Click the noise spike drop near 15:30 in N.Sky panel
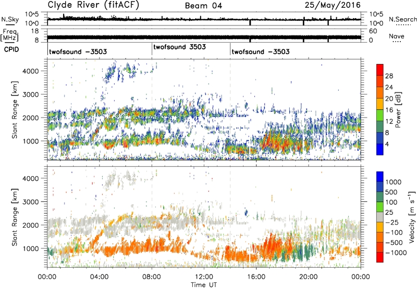Image resolution: width=417 pixels, height=288 pixels. click(250, 22)
